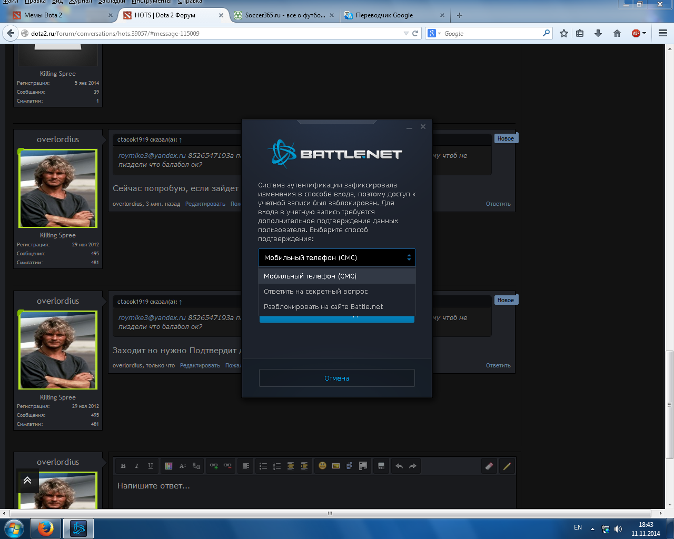Click the insert image icon
Image resolution: width=674 pixels, height=539 pixels.
(336, 466)
